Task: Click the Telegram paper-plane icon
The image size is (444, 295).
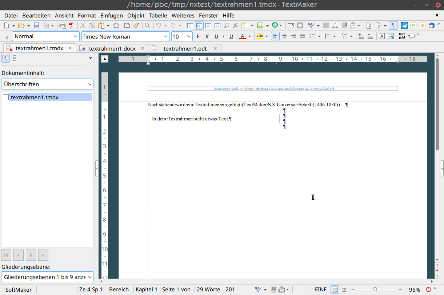Action: (404, 25)
